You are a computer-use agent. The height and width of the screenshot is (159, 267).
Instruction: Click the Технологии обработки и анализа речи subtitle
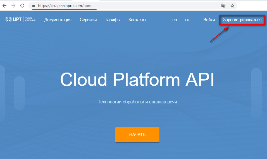click(137, 102)
